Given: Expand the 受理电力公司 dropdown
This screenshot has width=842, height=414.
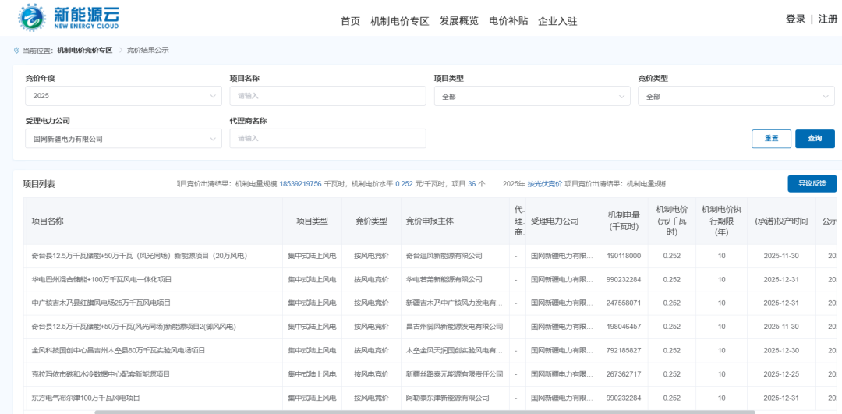Looking at the screenshot, I should [x=123, y=139].
